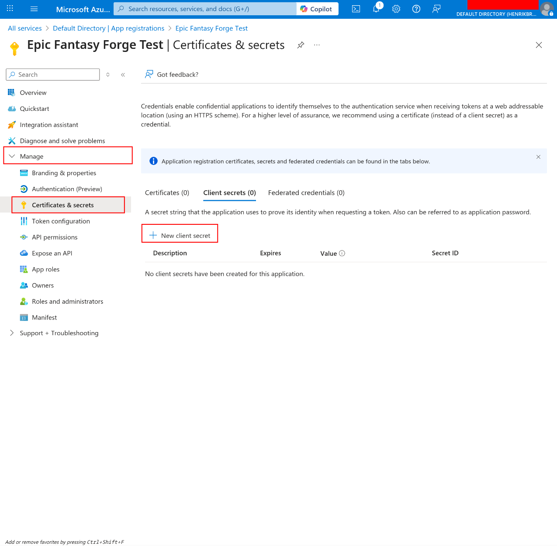
Task: Open Cloud Shell from the top bar
Action: [x=356, y=9]
